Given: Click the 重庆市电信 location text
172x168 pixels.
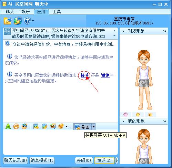Looking at the screenshot, I should (x=124, y=19).
